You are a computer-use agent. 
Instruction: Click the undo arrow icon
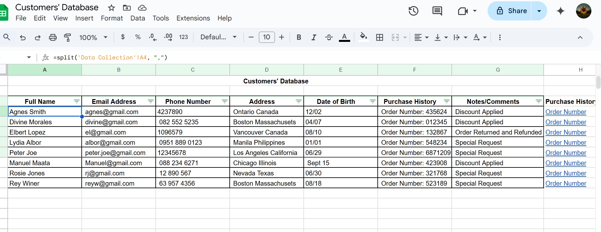pyautogui.click(x=23, y=37)
